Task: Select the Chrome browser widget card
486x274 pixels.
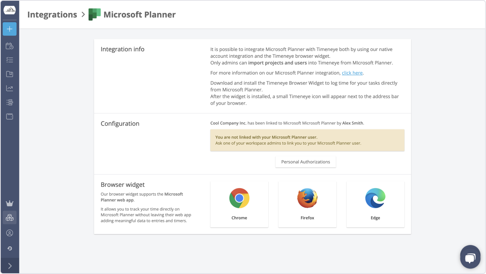Action: click(239, 204)
